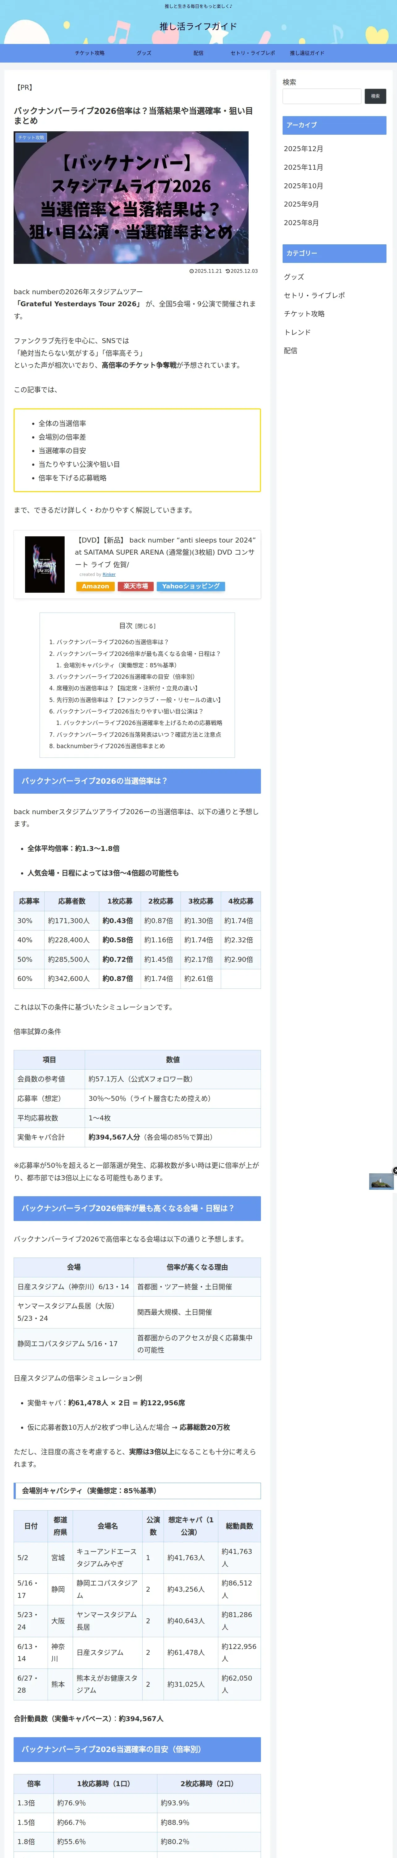Screen dimensions: 397x1858
Task: Click the article's featured stadium live image
Action: click(131, 198)
